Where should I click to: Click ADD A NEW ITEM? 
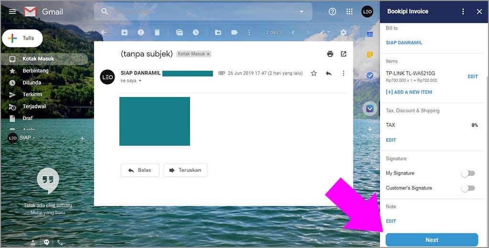(x=409, y=92)
